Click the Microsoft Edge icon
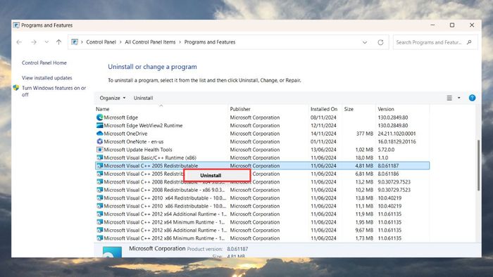 coord(100,117)
